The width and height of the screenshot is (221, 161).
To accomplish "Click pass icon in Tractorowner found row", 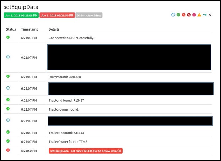I will (8, 109).
